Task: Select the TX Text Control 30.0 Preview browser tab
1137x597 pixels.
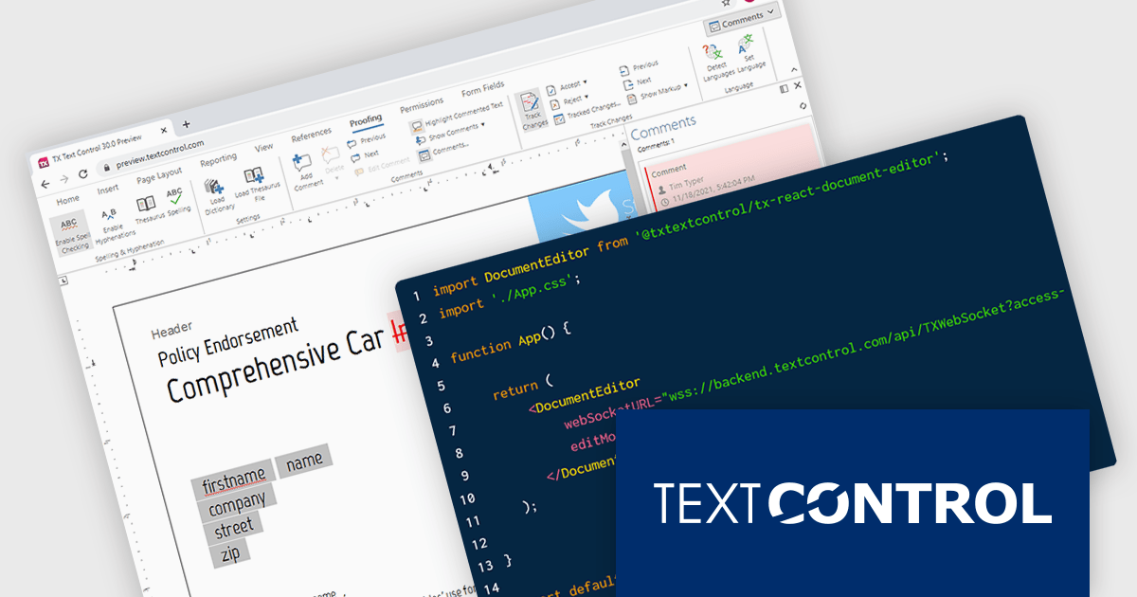Action: coord(97,147)
